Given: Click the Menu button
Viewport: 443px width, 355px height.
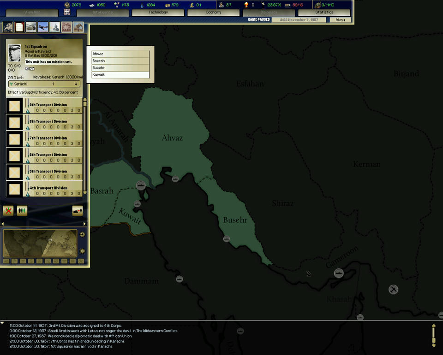Looking at the screenshot, I should point(340,20).
